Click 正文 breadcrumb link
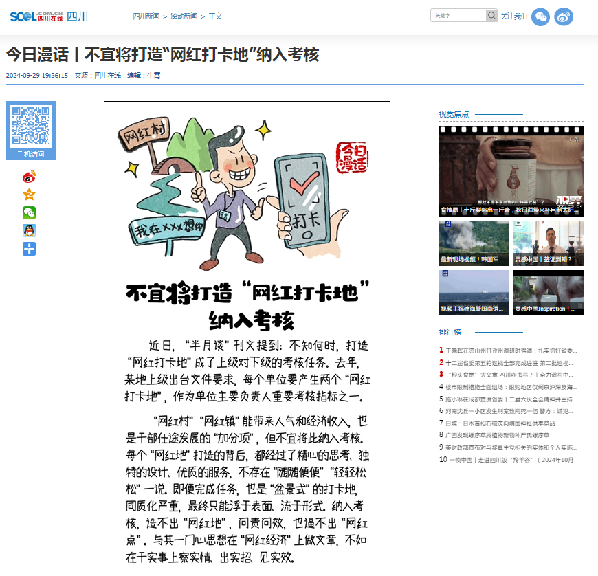598x576 pixels. click(x=215, y=16)
